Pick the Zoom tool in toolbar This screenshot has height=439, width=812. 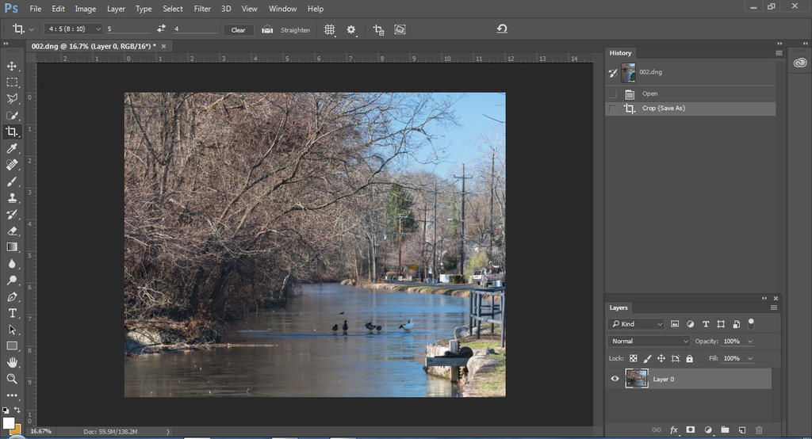[12, 379]
